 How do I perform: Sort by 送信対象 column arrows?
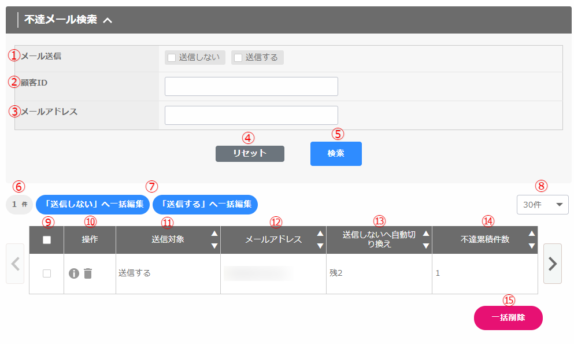coord(214,239)
